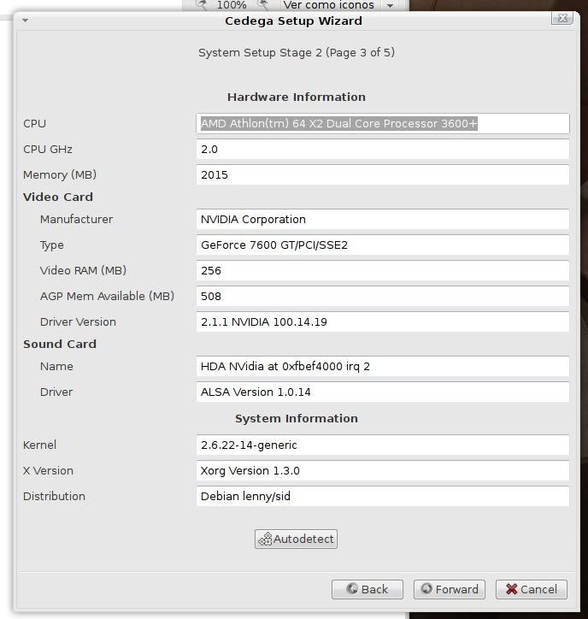Viewport: 588px width, 619px height.
Task: Edit the Distribution field
Action: [382, 496]
